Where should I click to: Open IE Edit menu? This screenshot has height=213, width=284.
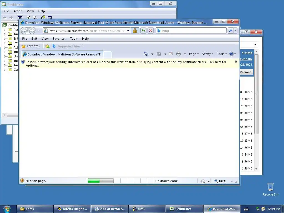click(x=34, y=39)
